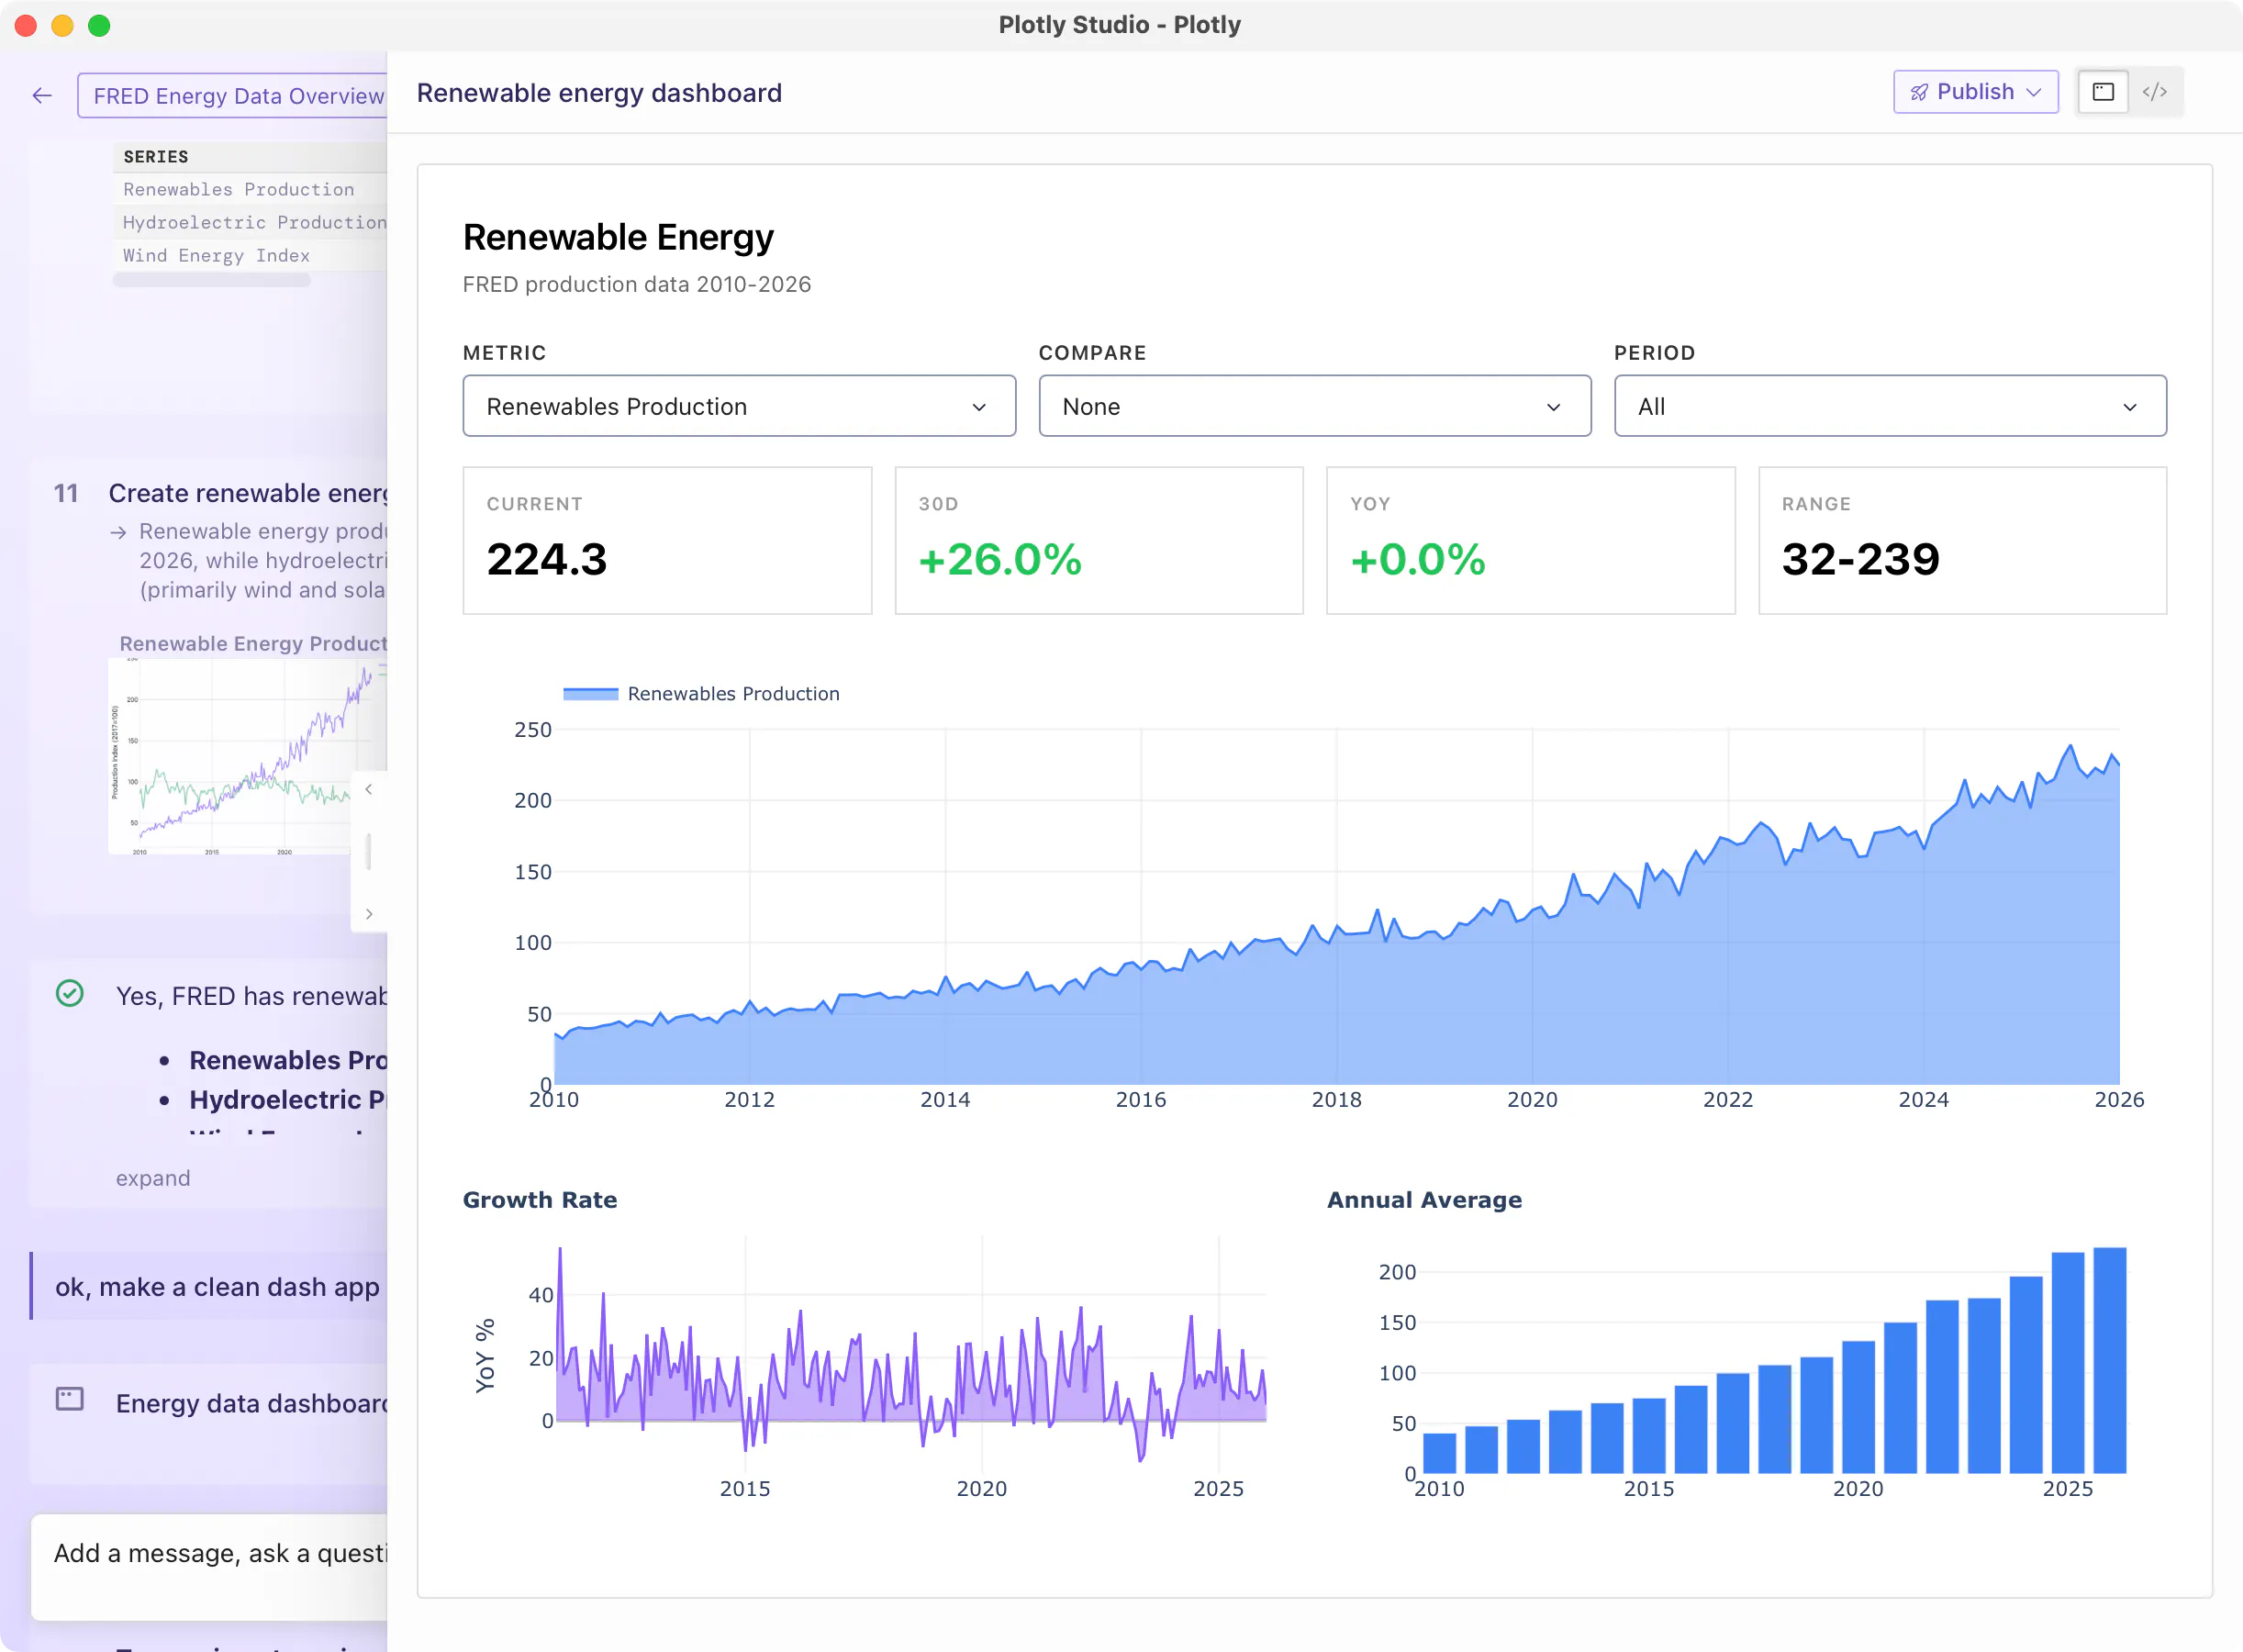Image resolution: width=2243 pixels, height=1652 pixels.
Task: Click the Growth Rate chart title
Action: click(540, 1200)
